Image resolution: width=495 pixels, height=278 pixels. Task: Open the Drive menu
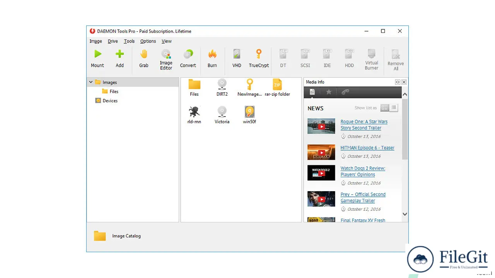pyautogui.click(x=113, y=41)
